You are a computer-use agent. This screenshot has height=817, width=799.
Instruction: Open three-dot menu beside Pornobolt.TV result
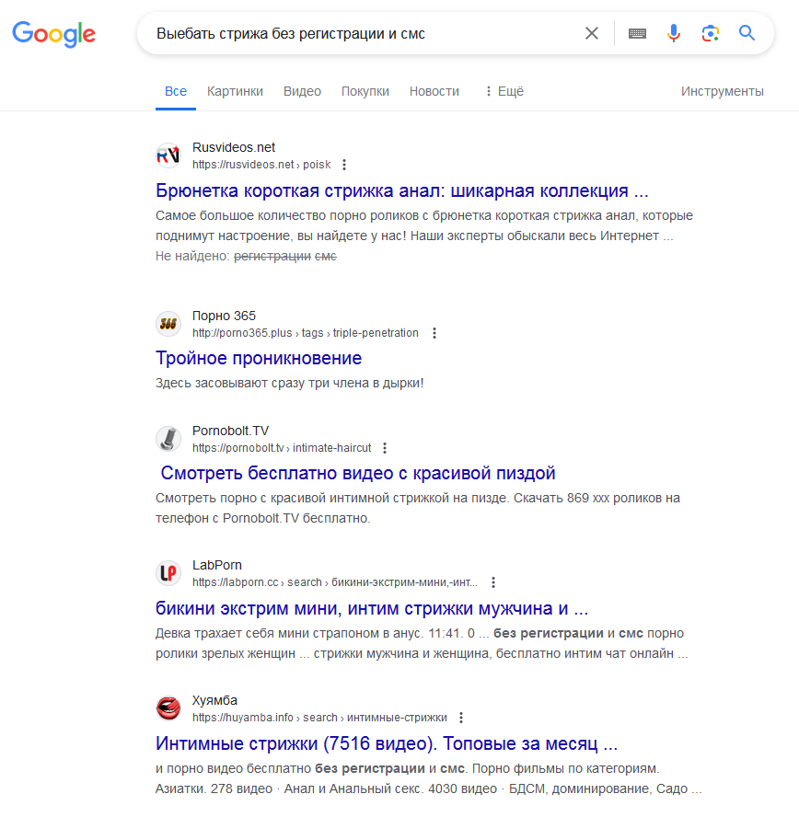[385, 448]
